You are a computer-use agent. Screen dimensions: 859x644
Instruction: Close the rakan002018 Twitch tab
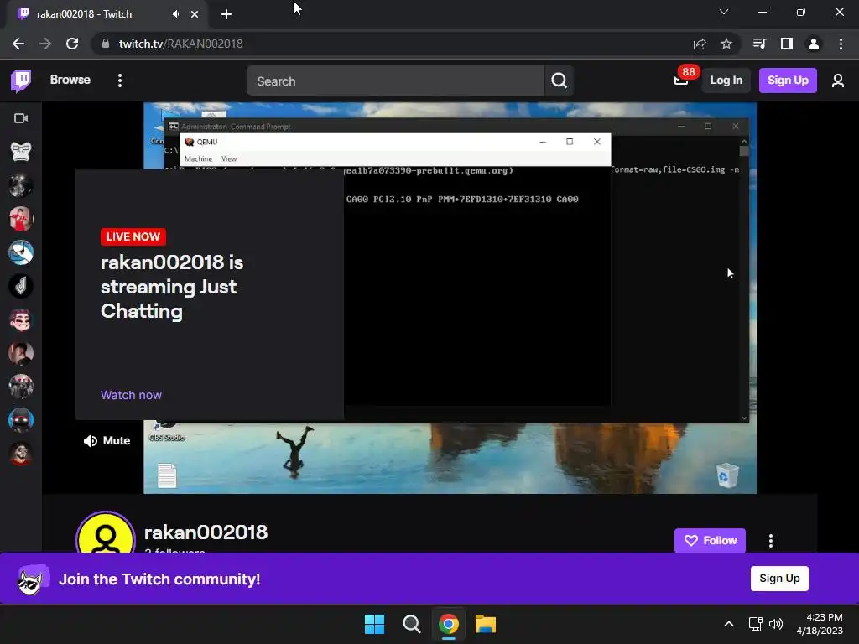coord(195,14)
